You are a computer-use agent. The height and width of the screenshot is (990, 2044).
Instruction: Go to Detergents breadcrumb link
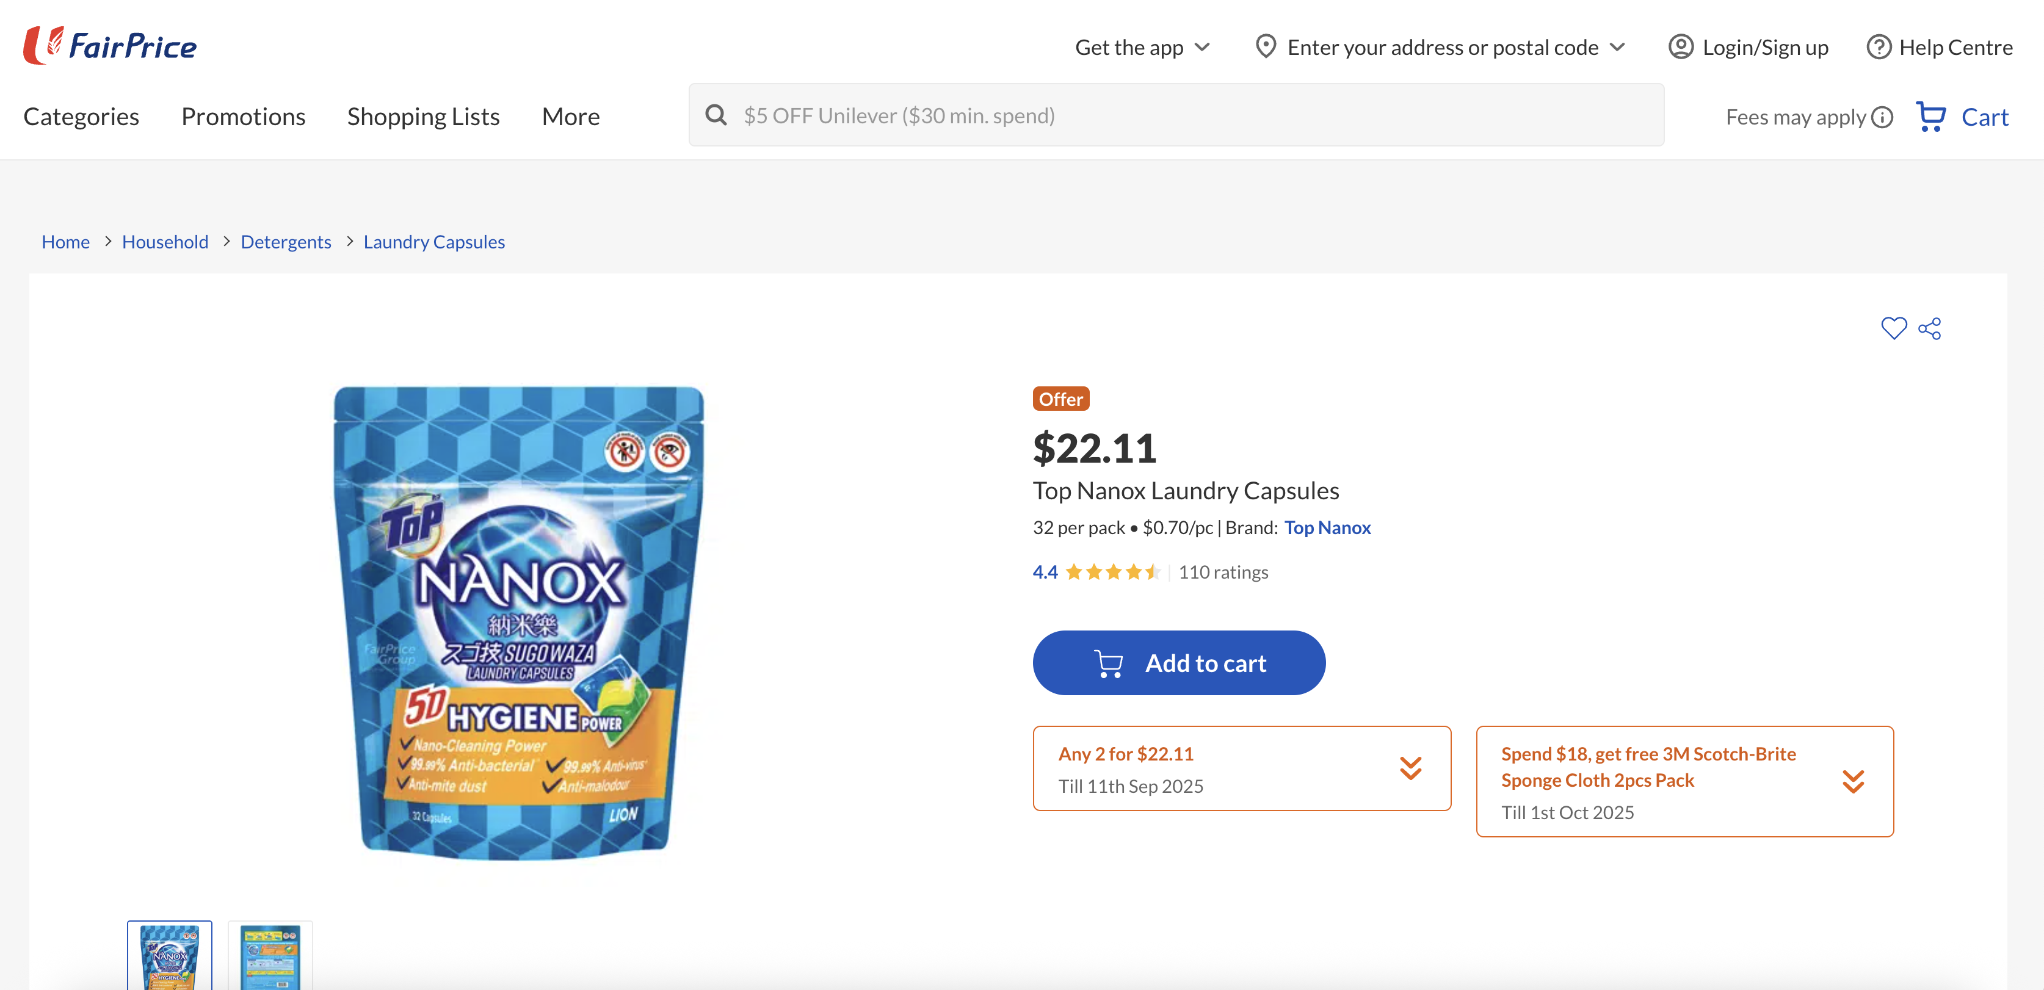pos(286,242)
